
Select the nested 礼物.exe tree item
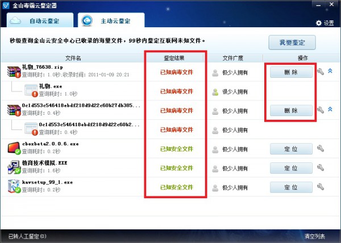[x=50, y=86]
